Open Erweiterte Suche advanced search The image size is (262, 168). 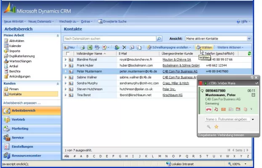(112, 21)
